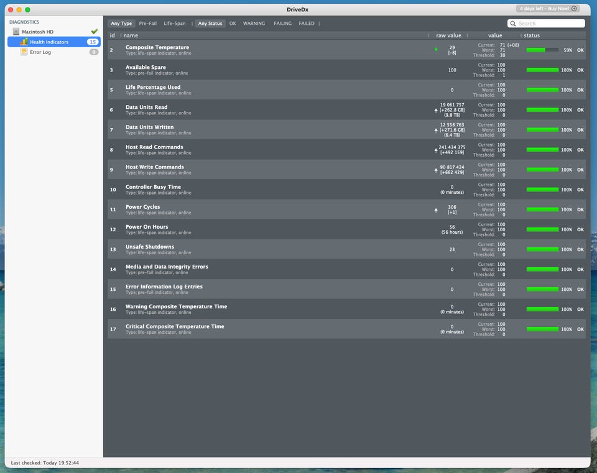597x473 pixels.
Task: Click the Buy Now trial button
Action: (x=547, y=9)
